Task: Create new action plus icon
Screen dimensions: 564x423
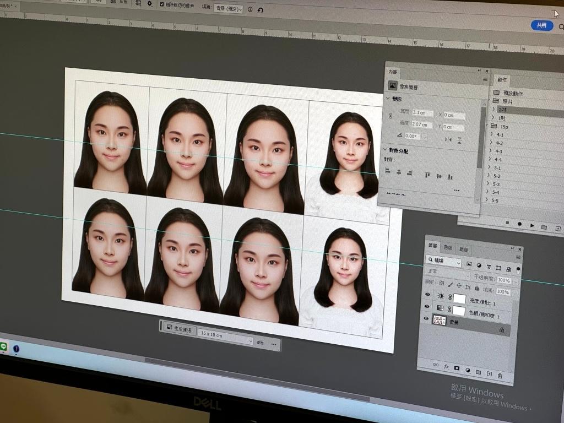Action: point(558,229)
